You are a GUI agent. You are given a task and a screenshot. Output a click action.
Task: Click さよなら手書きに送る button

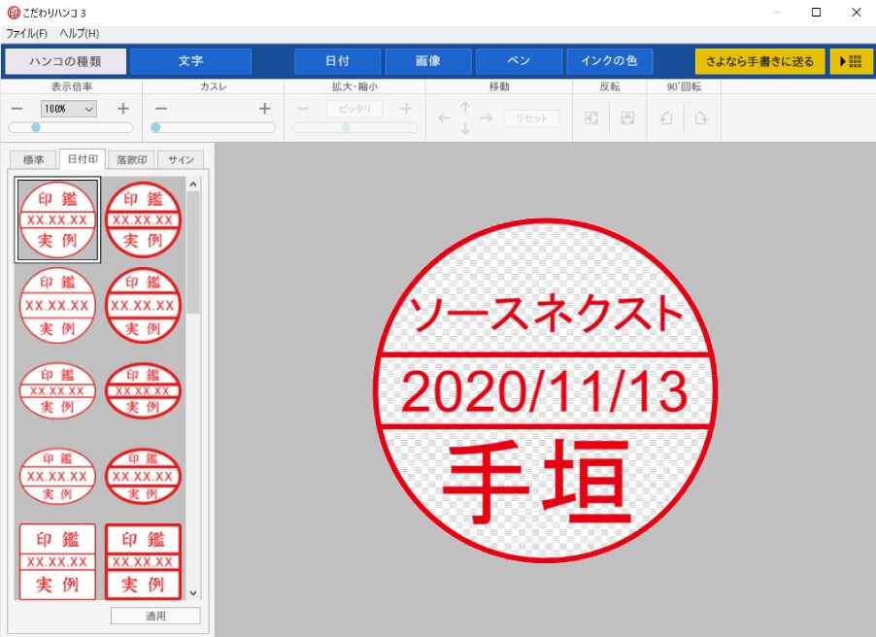point(759,61)
